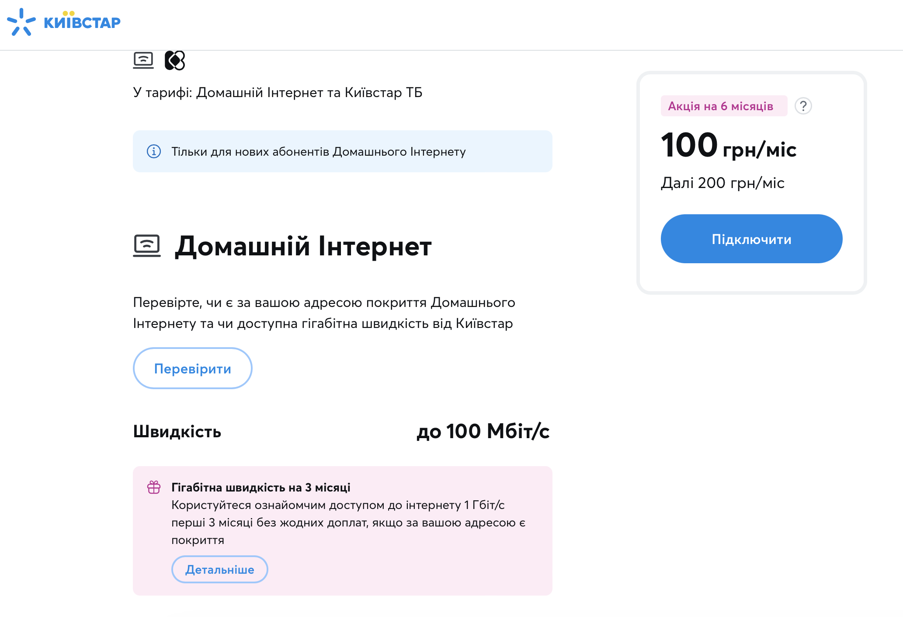Click the Домашній Інтернет section heading
This screenshot has width=903, height=617.
coord(303,246)
